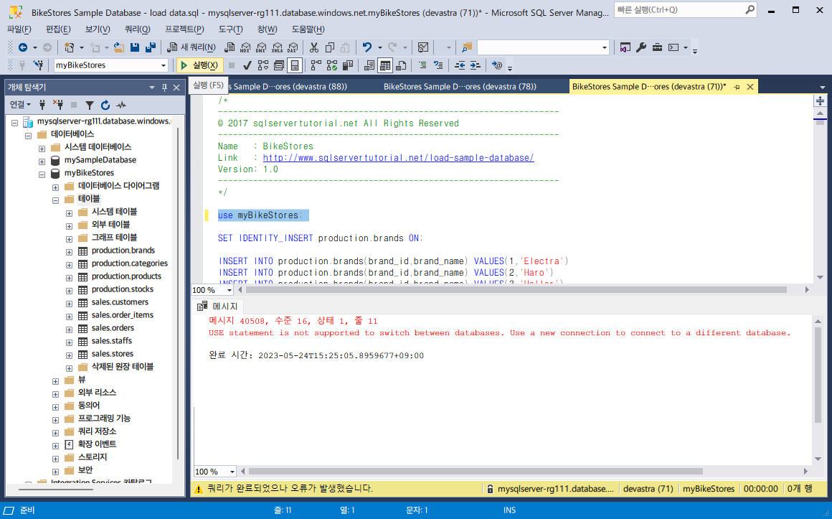Close the Object Explorer panel
This screenshot has height=519, width=832.
176,88
